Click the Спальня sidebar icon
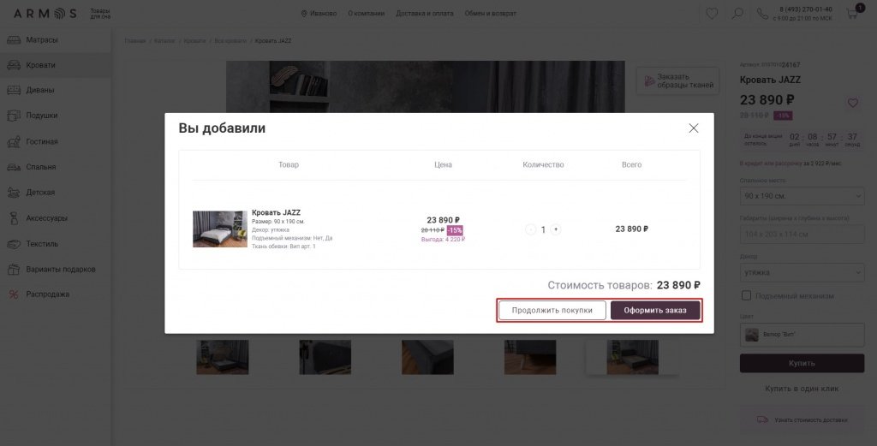Image resolution: width=877 pixels, height=446 pixels. (x=14, y=167)
